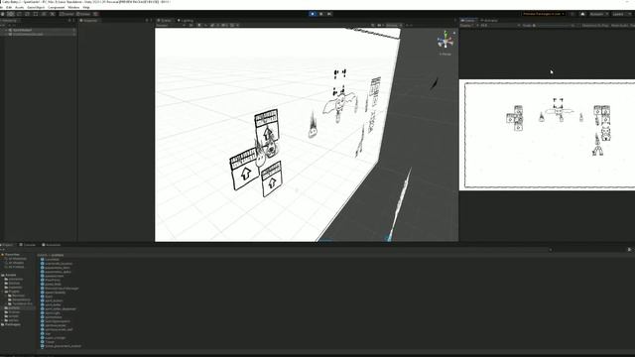Screen dimensions: 635x357
Task: Adjust the Game view Scale slider
Action: point(554,26)
